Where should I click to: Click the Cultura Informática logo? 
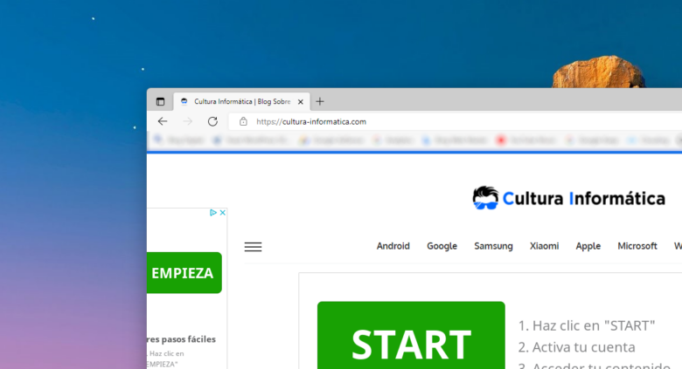click(x=568, y=198)
